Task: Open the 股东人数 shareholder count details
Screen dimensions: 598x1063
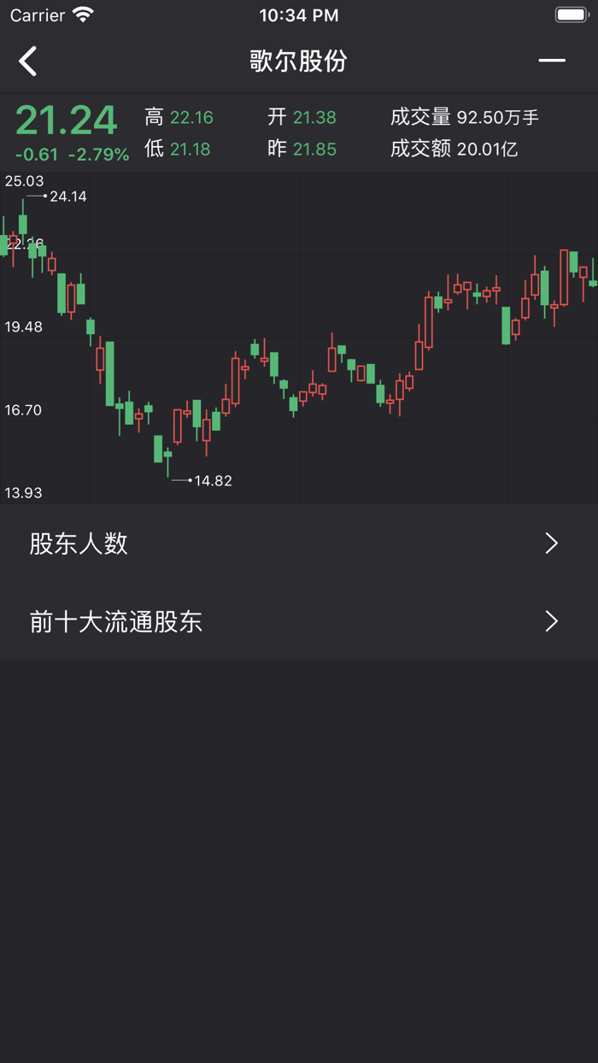Action: pyautogui.click(x=77, y=543)
